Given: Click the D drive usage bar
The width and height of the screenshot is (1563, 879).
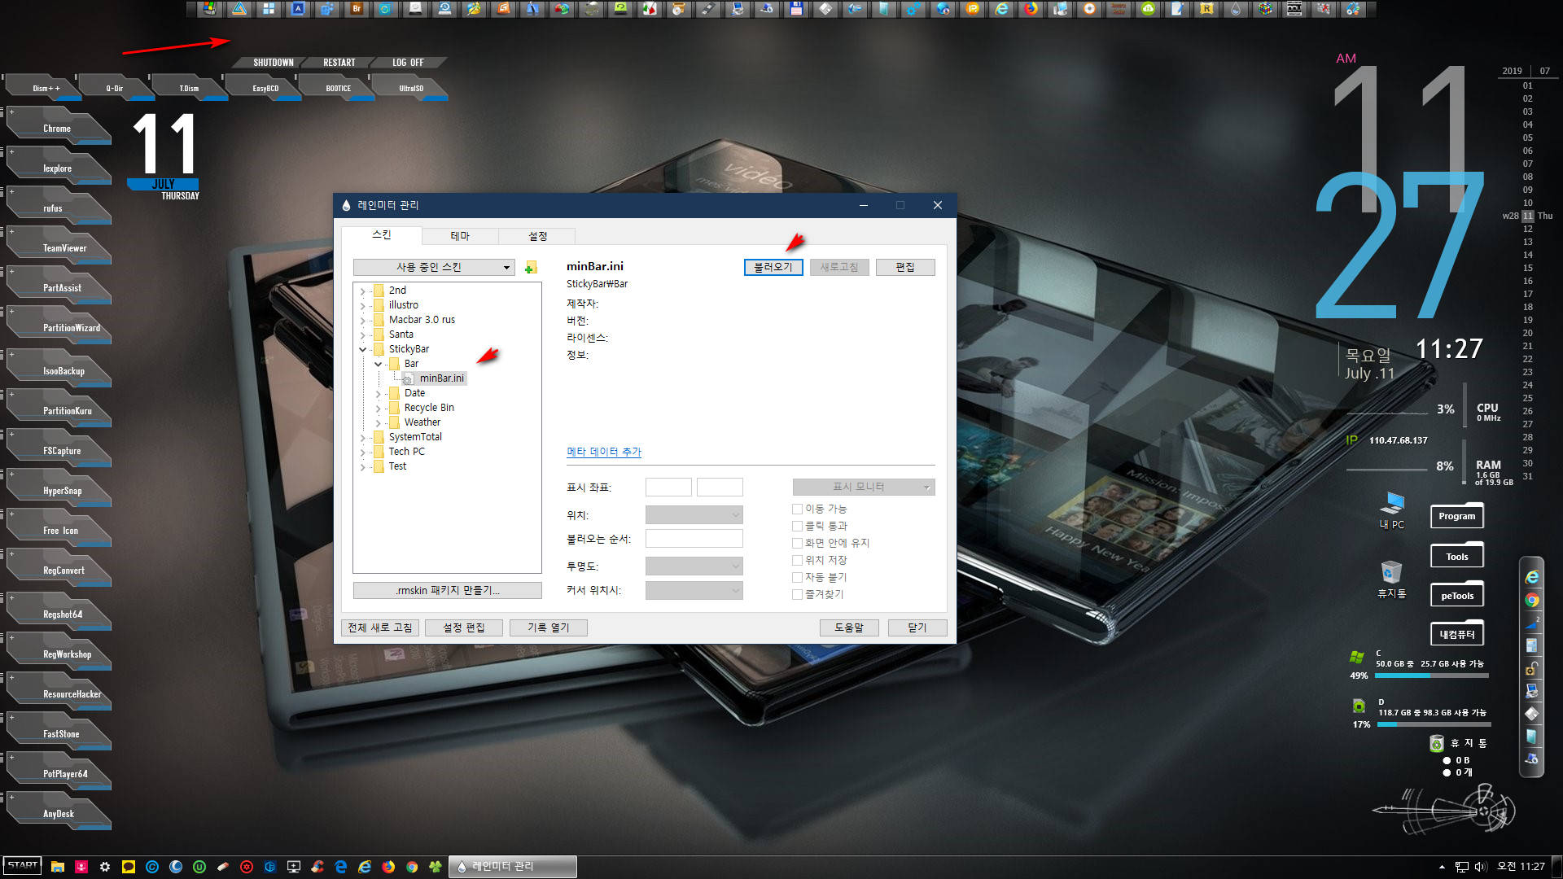Looking at the screenshot, I should coord(1434,724).
